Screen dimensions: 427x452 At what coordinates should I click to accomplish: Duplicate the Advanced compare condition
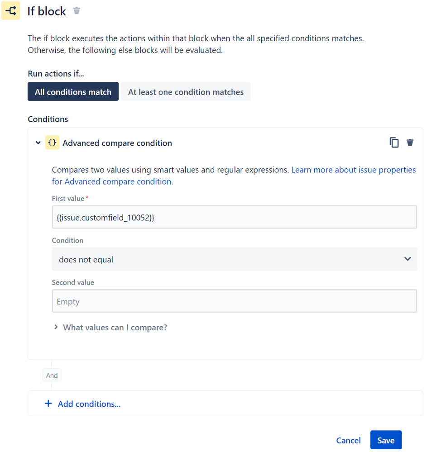[394, 143]
